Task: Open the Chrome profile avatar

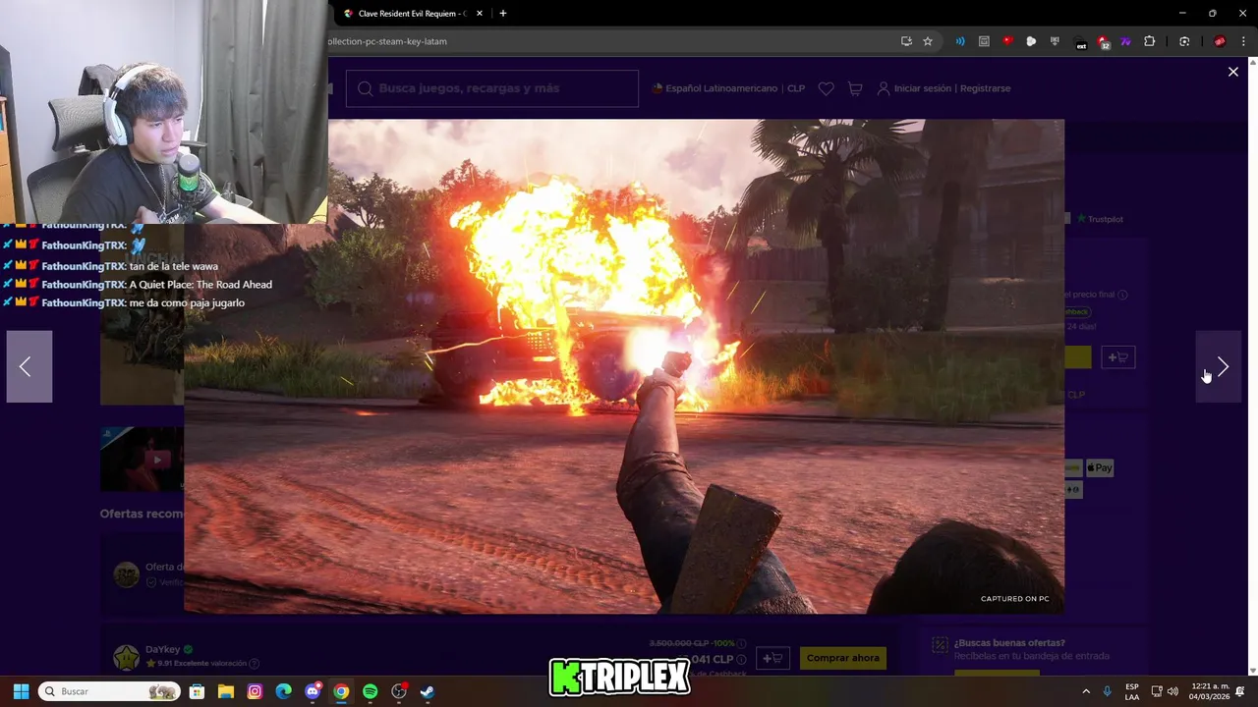Action: coord(1220,41)
